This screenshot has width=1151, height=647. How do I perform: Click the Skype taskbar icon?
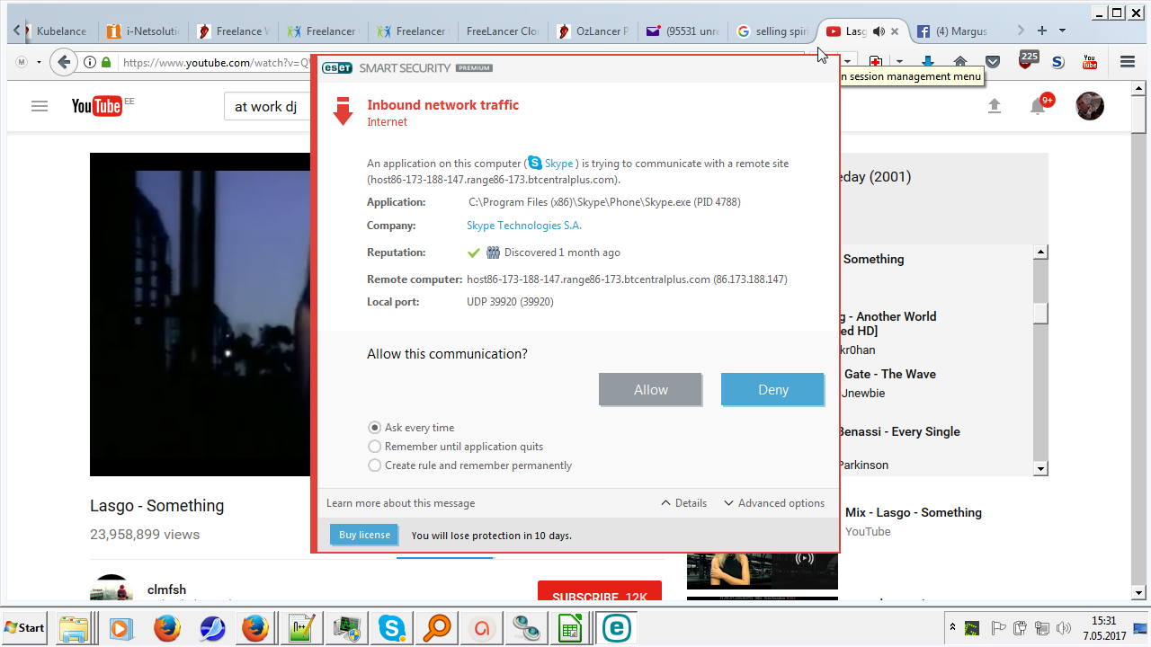(391, 627)
